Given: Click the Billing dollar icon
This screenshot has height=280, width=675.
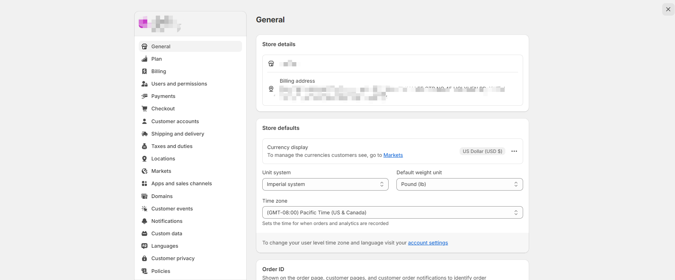Looking at the screenshot, I should [144, 71].
